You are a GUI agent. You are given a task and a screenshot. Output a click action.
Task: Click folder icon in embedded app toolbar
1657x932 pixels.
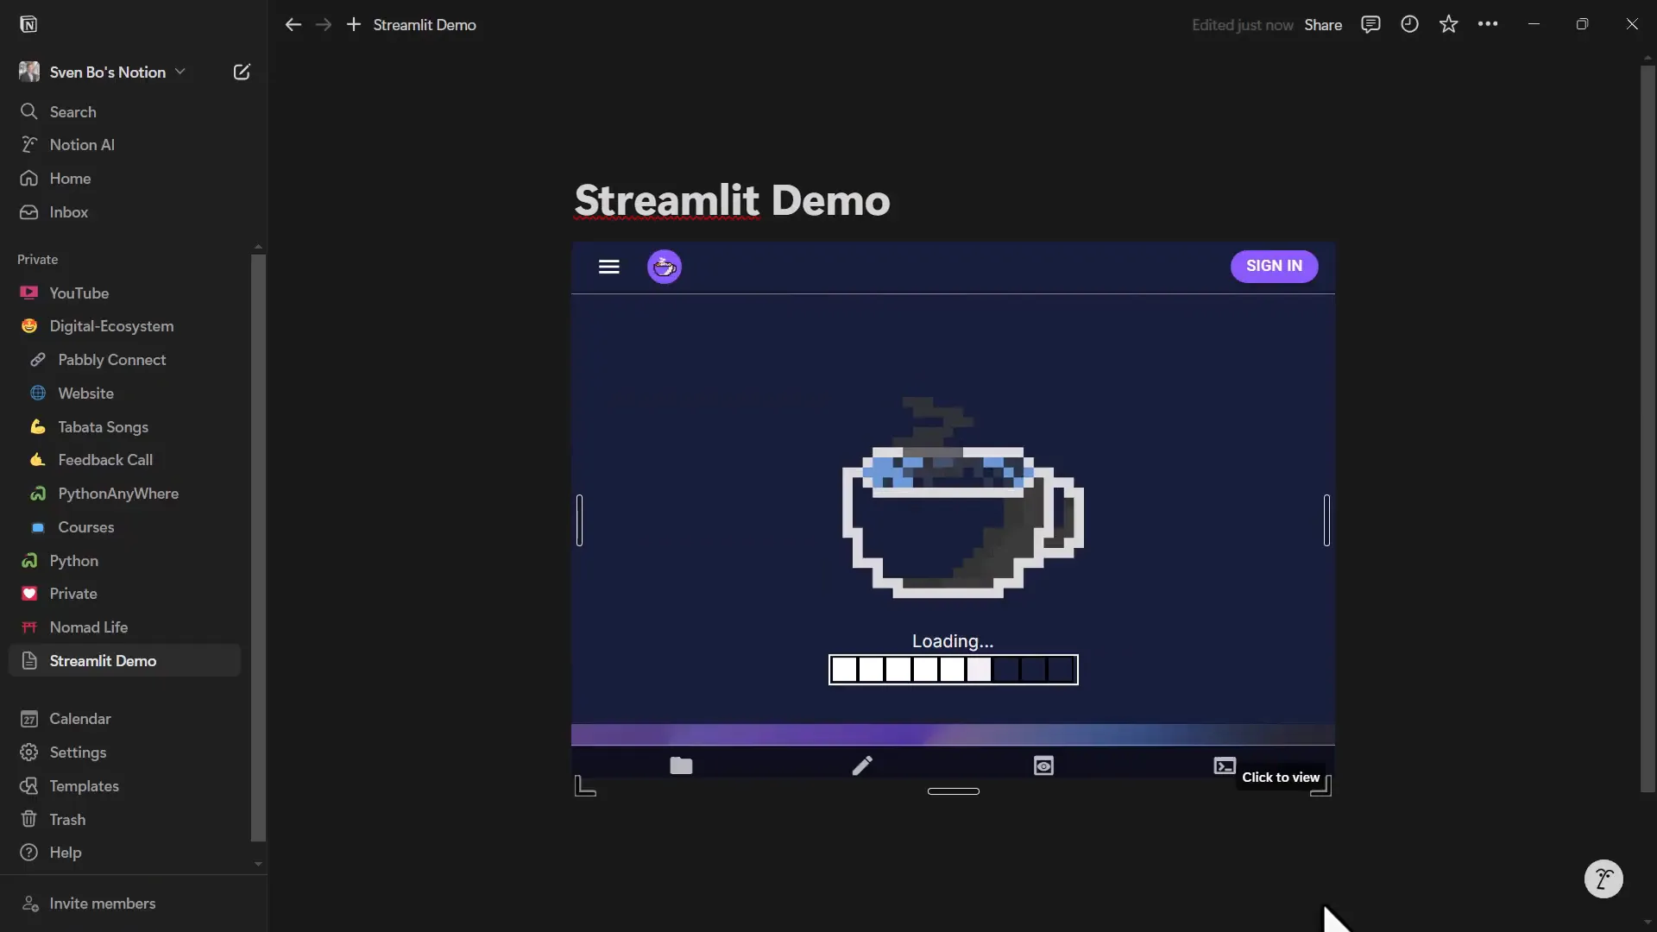[x=681, y=765]
